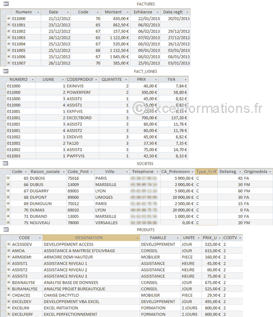The image size is (273, 317).
Task: Open QUANTITE column filter dropdown
Action: [x=126, y=80]
